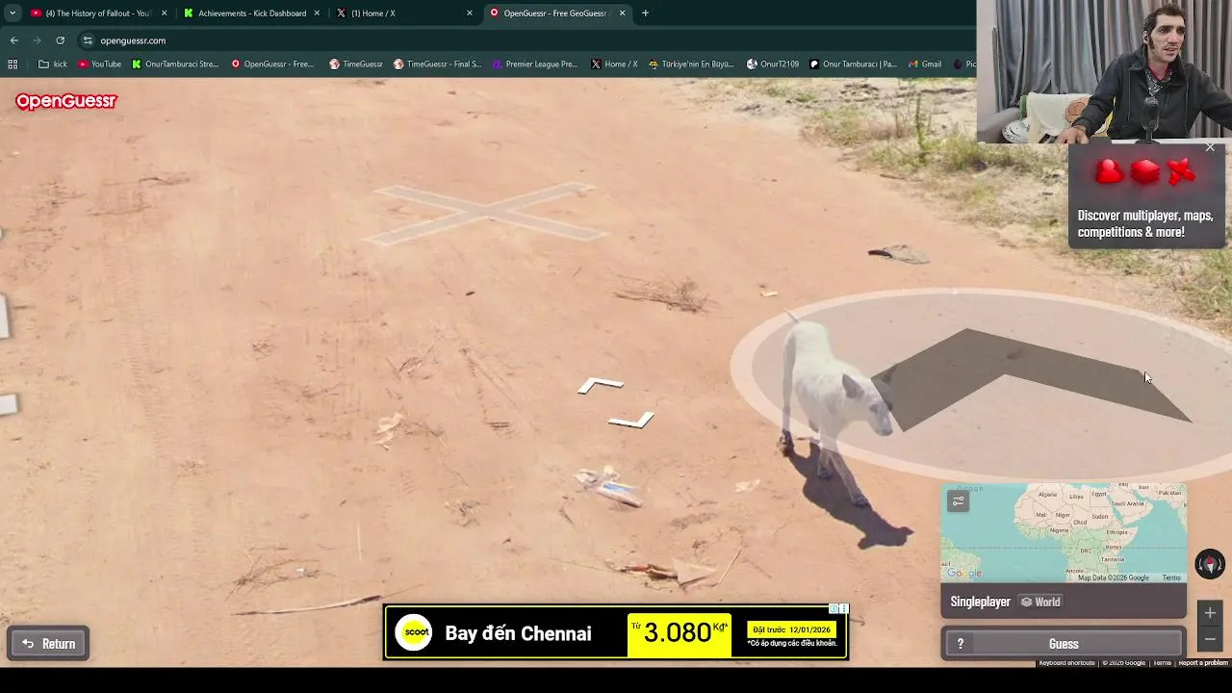Open the YouTube bookmark
The image size is (1232, 693).
tap(99, 64)
